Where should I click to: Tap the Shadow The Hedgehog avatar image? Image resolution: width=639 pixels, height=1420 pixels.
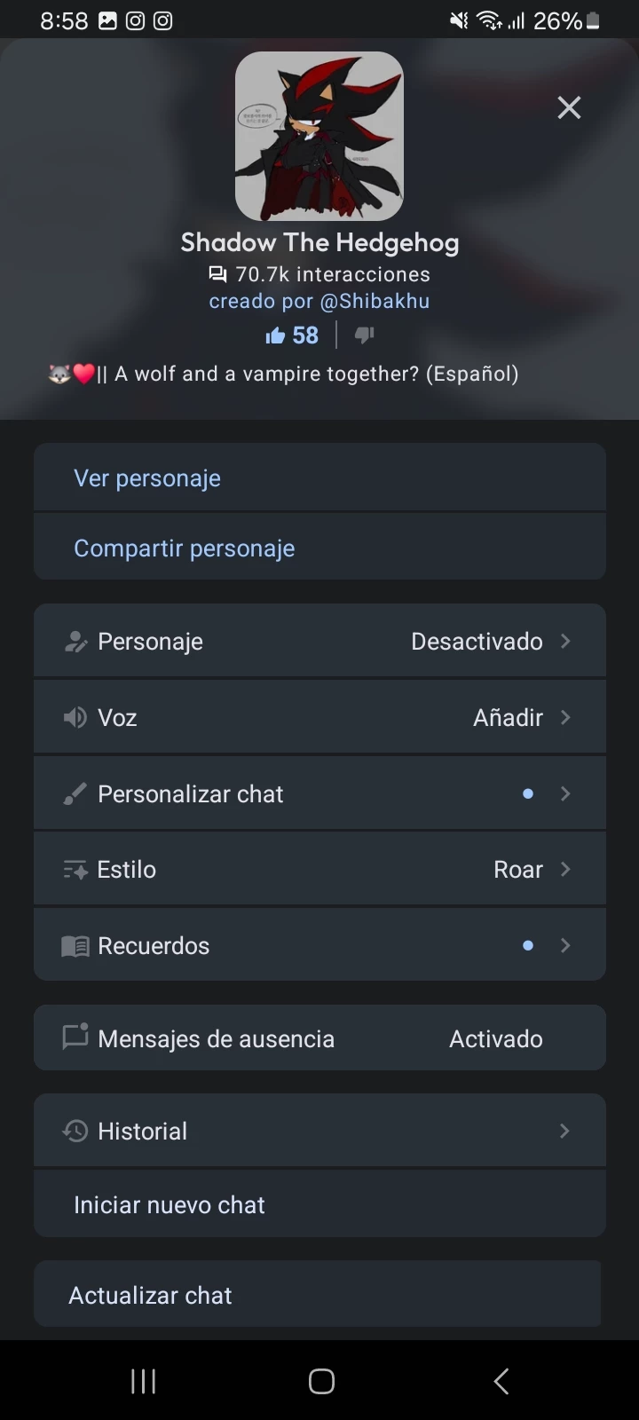point(319,136)
